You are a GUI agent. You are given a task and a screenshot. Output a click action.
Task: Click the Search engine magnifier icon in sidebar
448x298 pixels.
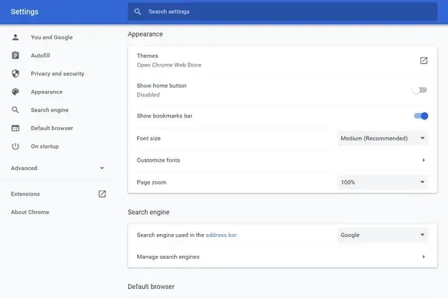point(15,110)
